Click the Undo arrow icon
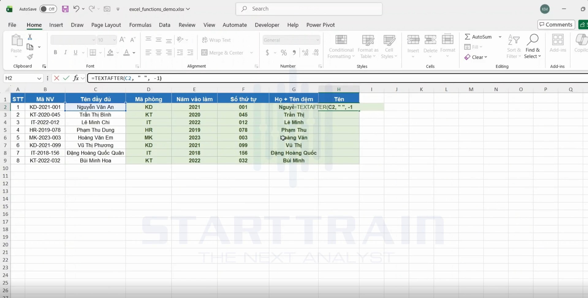 point(76,9)
